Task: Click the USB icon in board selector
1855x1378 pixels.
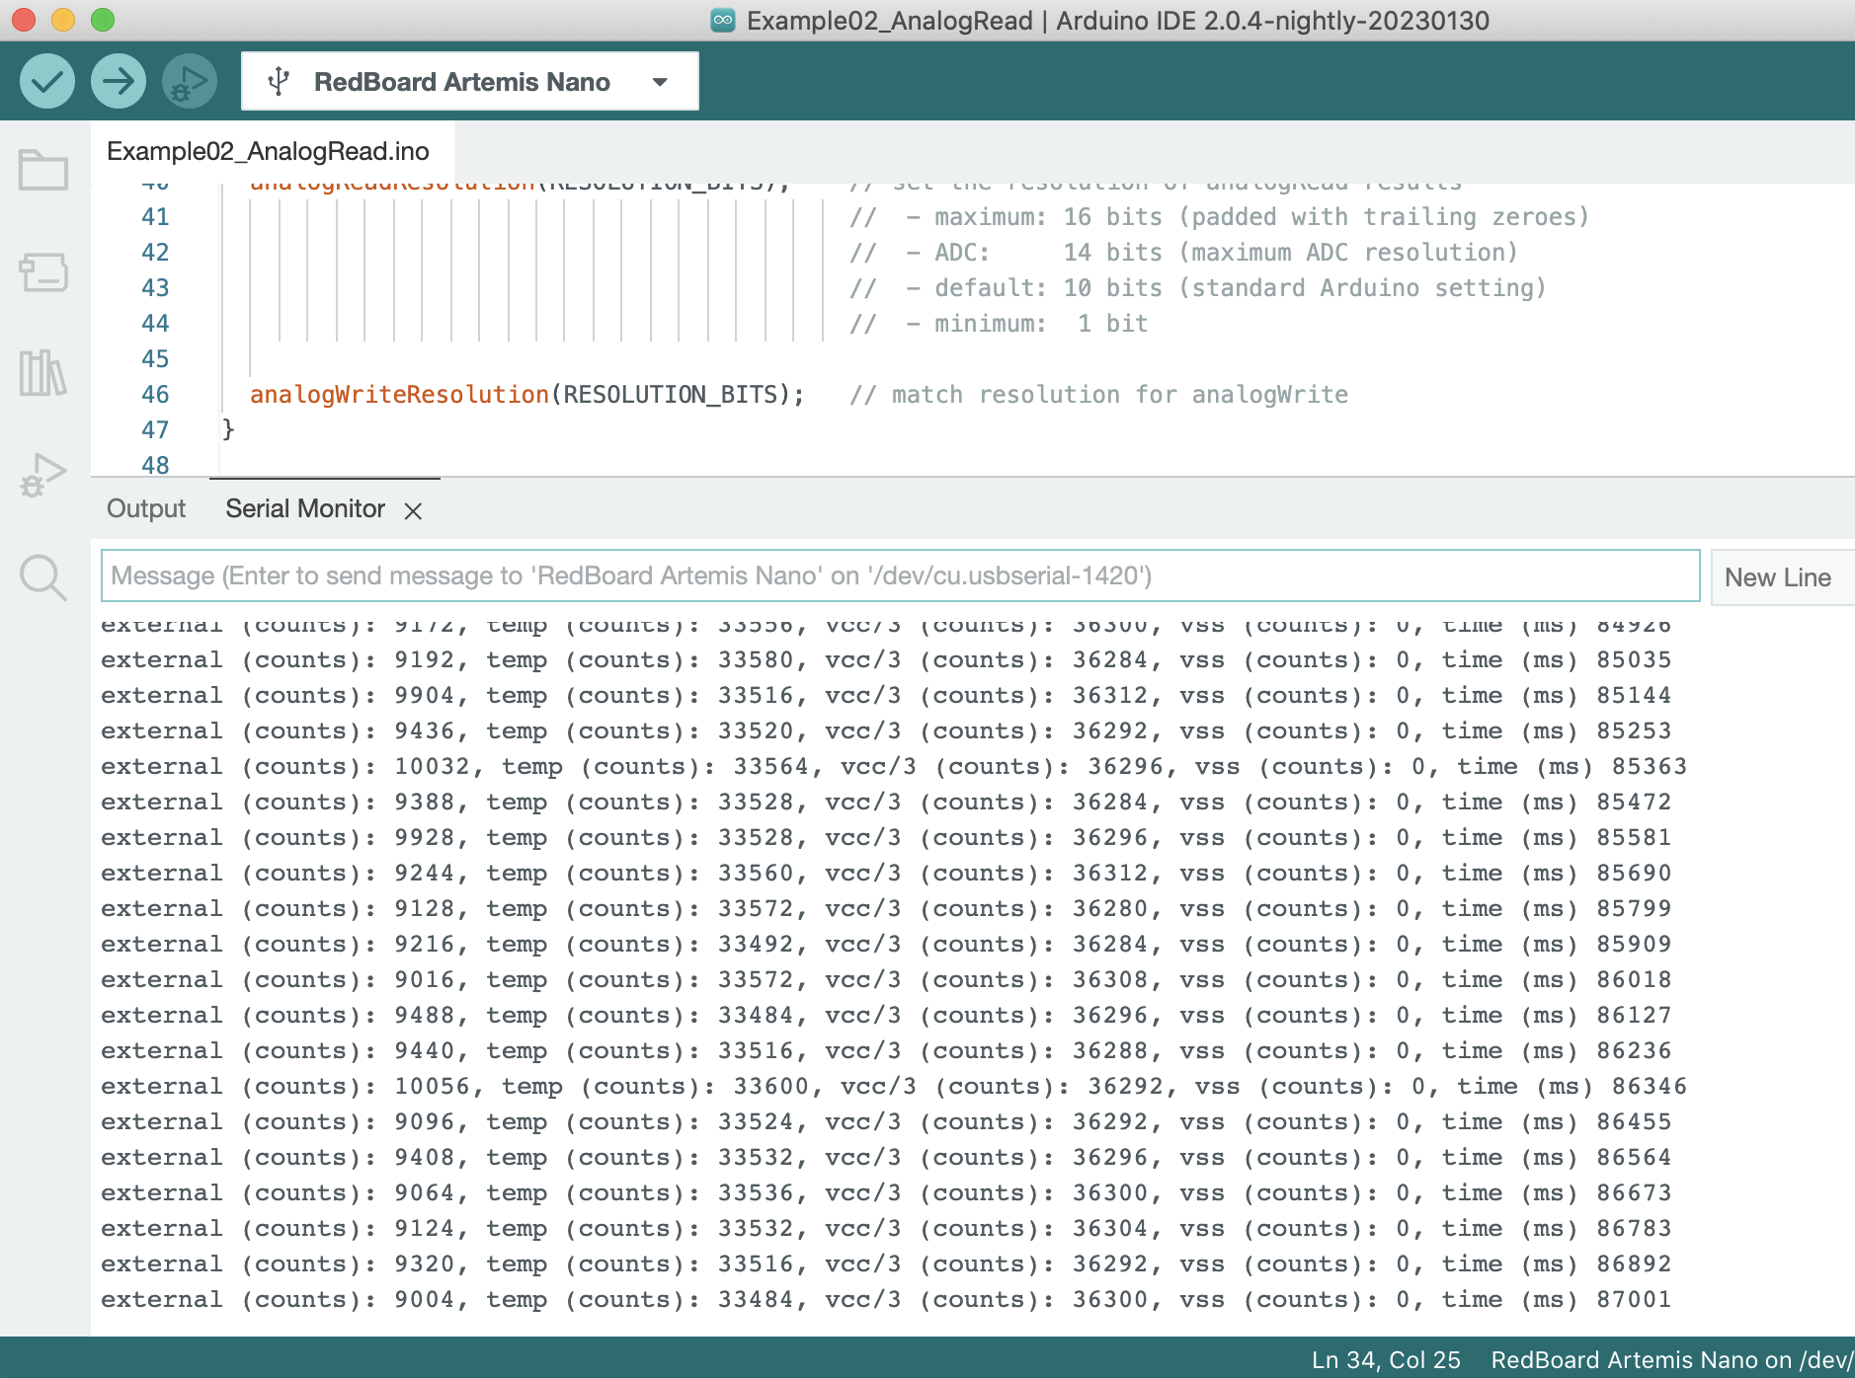Action: tap(279, 82)
